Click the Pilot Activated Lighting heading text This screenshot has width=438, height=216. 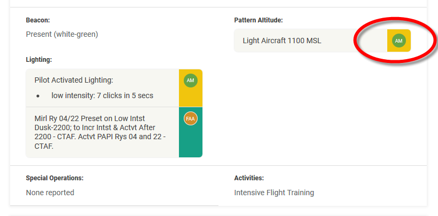pyautogui.click(x=74, y=81)
